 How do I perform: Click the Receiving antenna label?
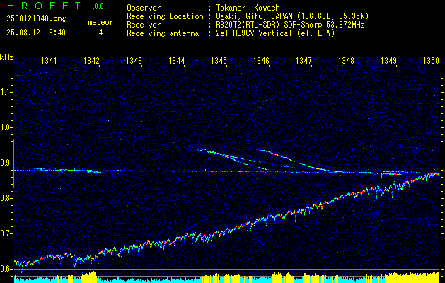[163, 33]
